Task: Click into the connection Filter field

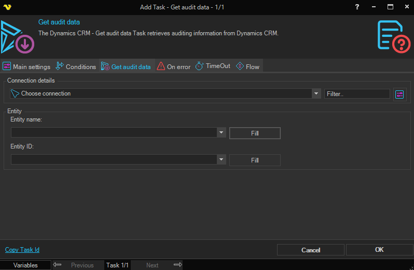Action: (357, 94)
